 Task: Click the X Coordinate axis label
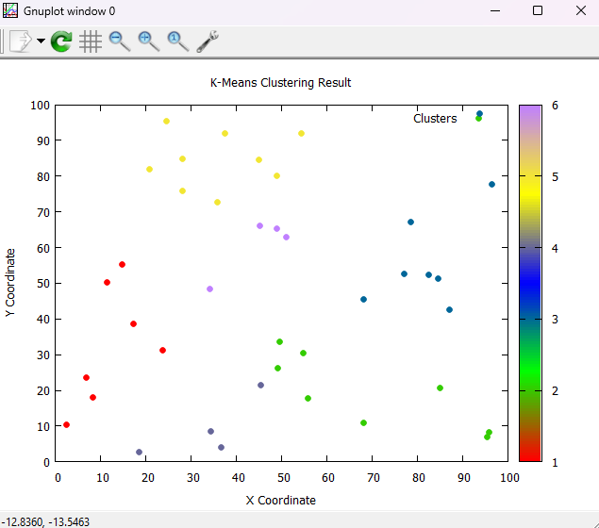point(280,500)
